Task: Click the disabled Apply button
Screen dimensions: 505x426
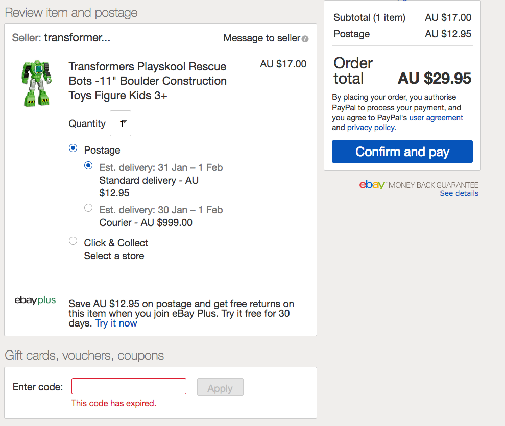Action: (x=220, y=388)
